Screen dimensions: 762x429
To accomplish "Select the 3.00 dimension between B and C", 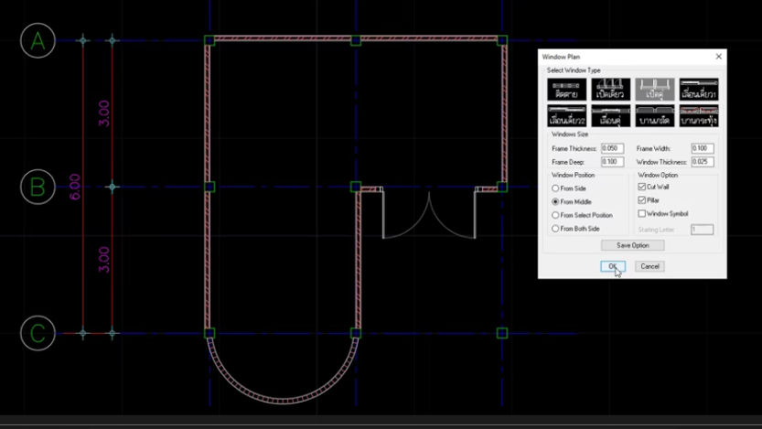I will pyautogui.click(x=104, y=260).
